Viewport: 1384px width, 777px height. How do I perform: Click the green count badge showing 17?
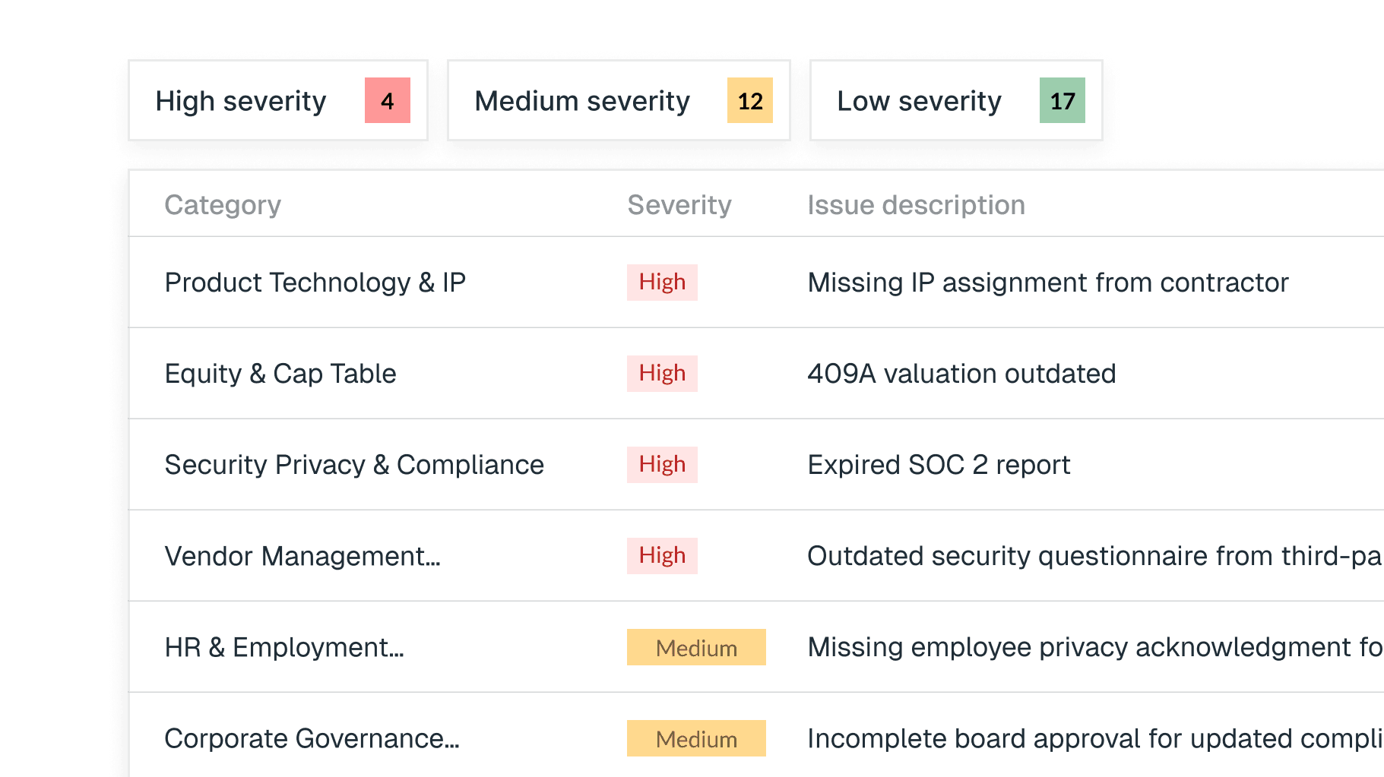pyautogui.click(x=1061, y=99)
